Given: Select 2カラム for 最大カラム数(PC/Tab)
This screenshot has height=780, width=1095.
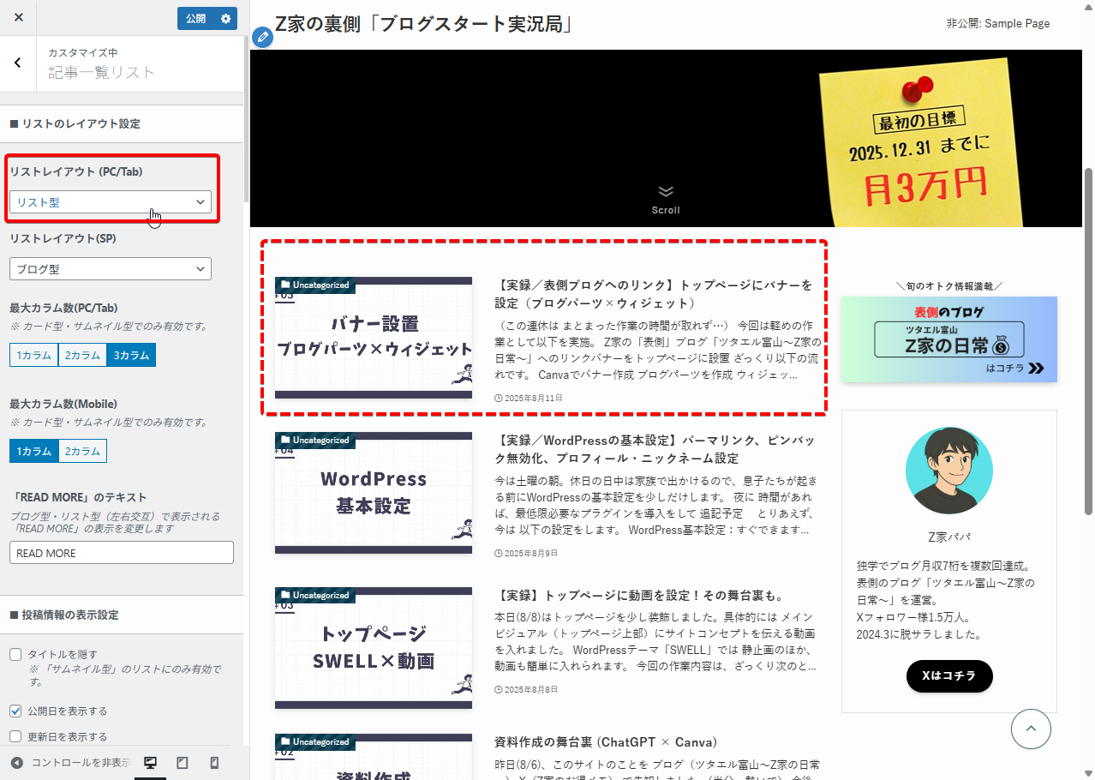Looking at the screenshot, I should tap(82, 356).
